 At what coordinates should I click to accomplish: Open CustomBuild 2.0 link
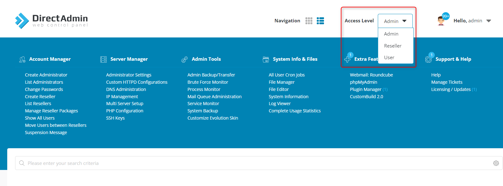click(366, 97)
